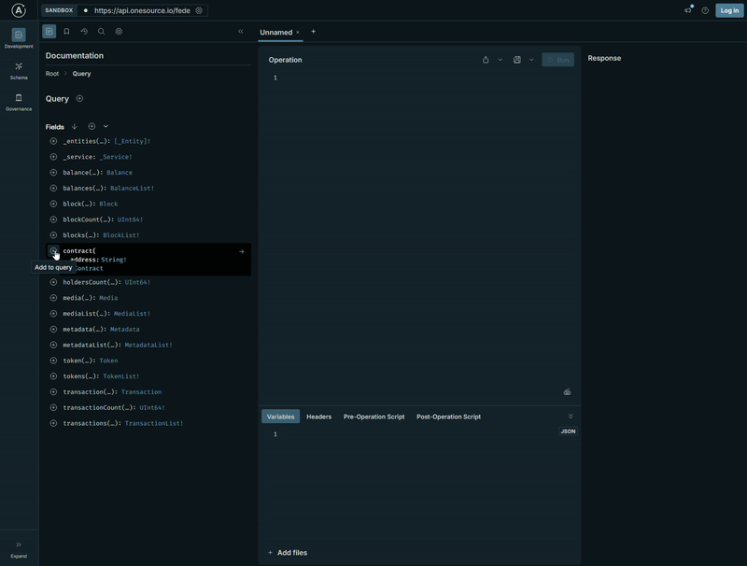The width and height of the screenshot is (747, 566).
Task: Click the share operation icon above the editor
Action: pyautogui.click(x=485, y=58)
